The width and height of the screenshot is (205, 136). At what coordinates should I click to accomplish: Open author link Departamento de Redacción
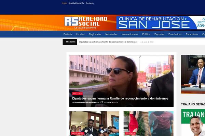85,102
